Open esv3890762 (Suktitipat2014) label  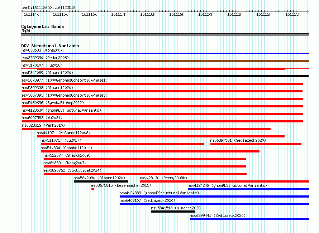(x=72, y=170)
